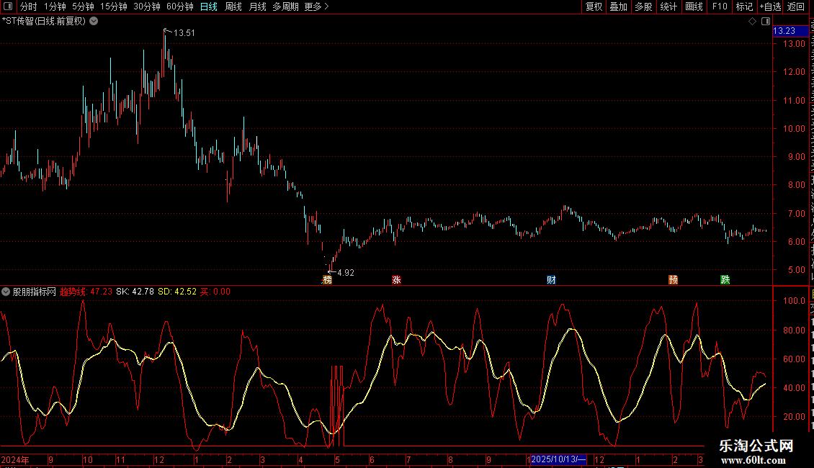Viewport: 814px width, 468px height.
Task: Click the 股朋指标网 indicator name
Action: (x=35, y=292)
